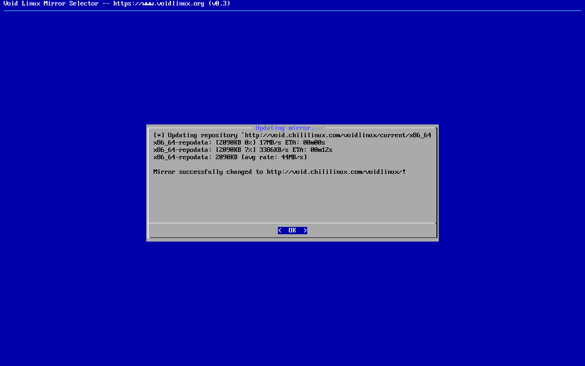This screenshot has width=585, height=366.
Task: Click the right angle bracket of OK
Action: [x=305, y=231]
